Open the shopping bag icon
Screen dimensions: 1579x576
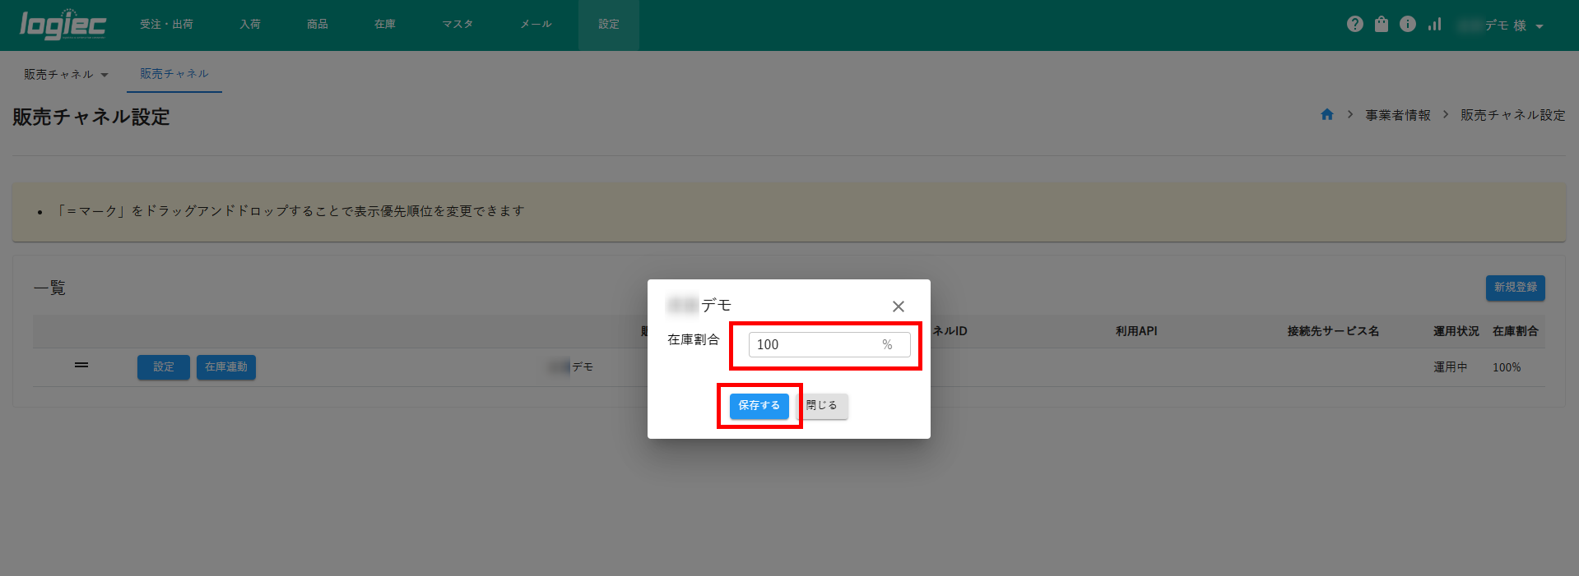click(1382, 25)
